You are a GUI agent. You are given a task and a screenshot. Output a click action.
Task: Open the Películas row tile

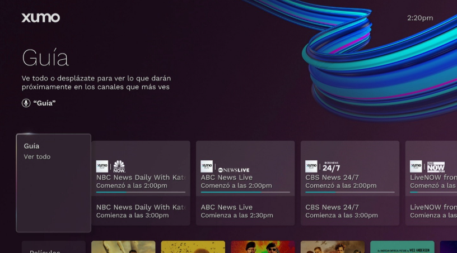[54, 247]
